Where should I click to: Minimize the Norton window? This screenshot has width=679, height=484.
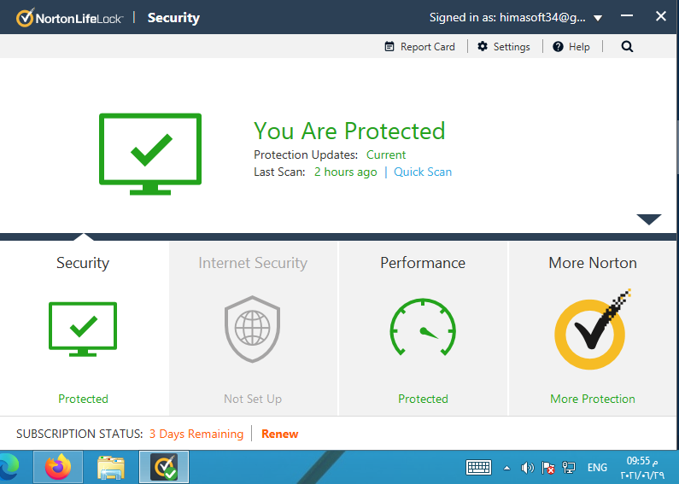point(627,16)
